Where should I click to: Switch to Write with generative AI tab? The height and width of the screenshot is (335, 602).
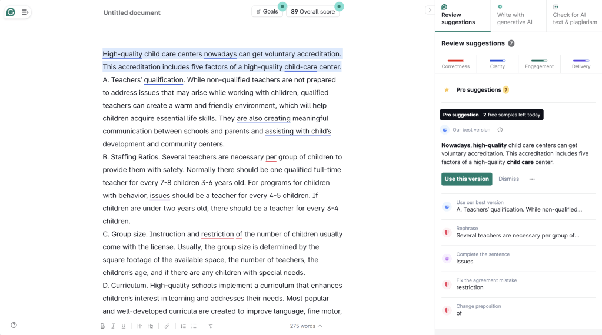click(x=518, y=15)
